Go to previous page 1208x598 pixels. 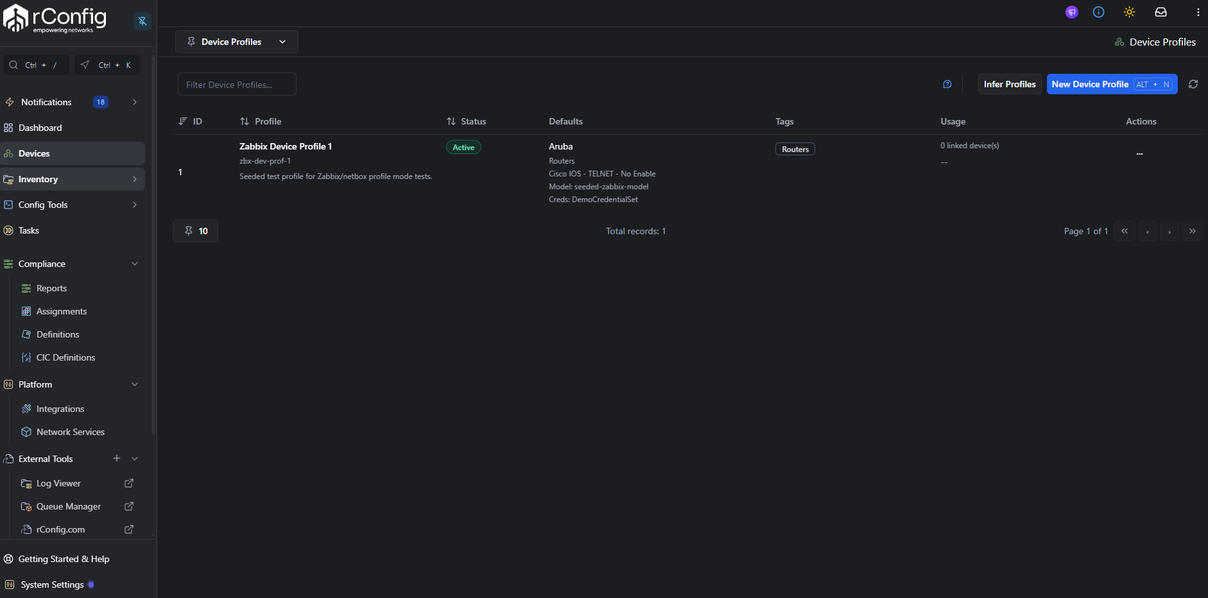(x=1147, y=231)
